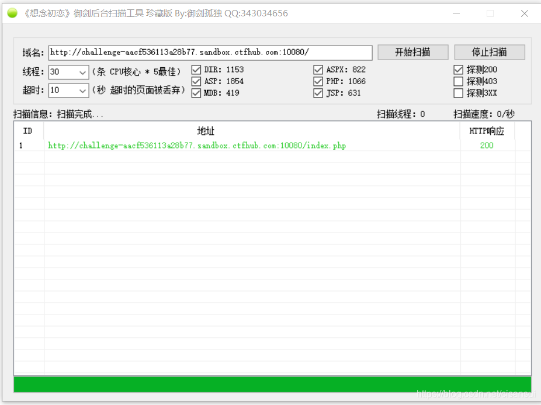Enable the 探测403 checkbox
Screen dimensions: 541x405
458,81
